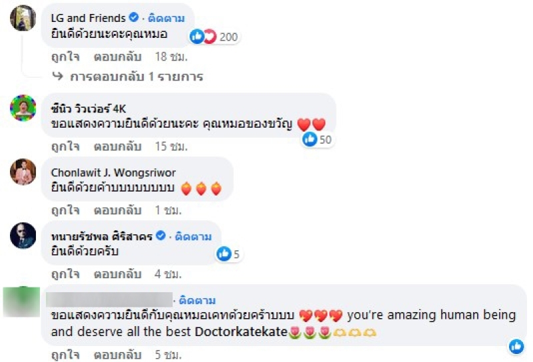533x362 pixels.
Task: Open LG and Friends profile picture
Action: pos(23,18)
